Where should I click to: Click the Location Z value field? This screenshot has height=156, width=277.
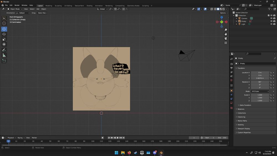[260, 78]
